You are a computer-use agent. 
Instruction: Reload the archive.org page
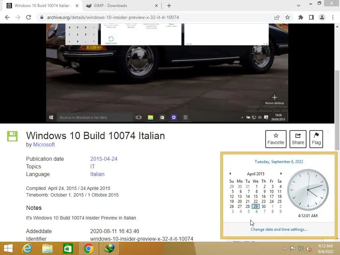[x=29, y=17]
